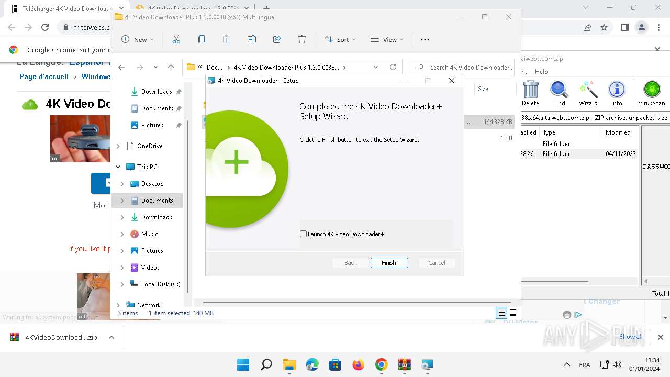Open recent locations dropdown in File Explorer
Viewport: 670px width, 377px height.
click(x=155, y=67)
